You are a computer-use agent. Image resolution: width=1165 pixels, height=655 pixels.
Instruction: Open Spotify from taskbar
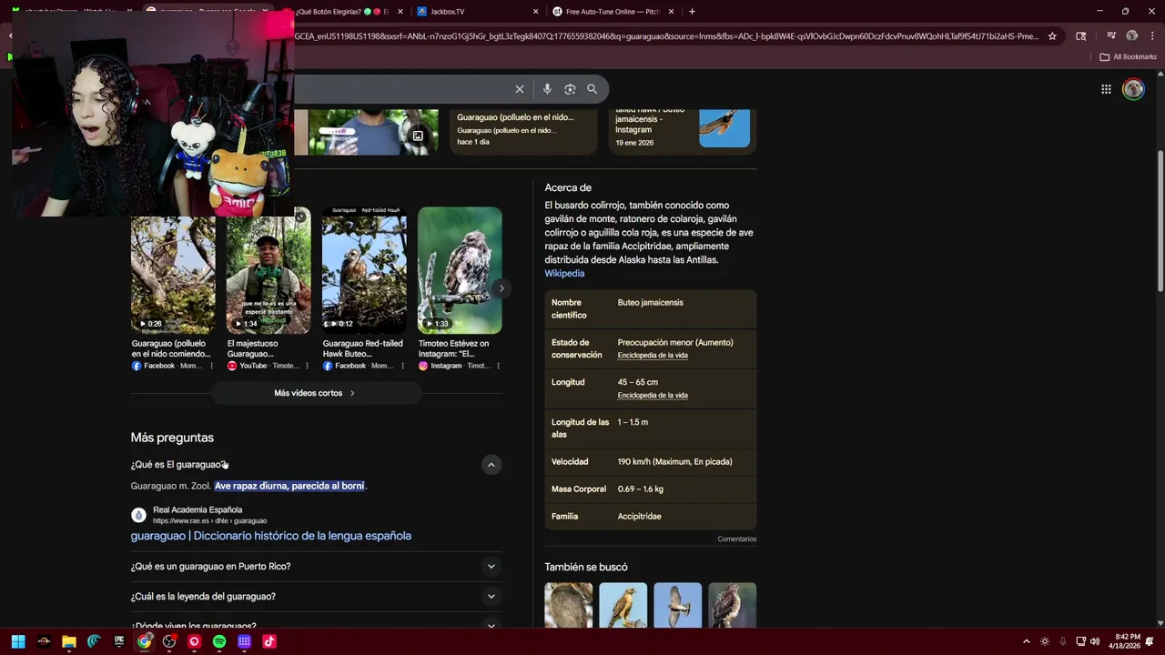coord(219,641)
